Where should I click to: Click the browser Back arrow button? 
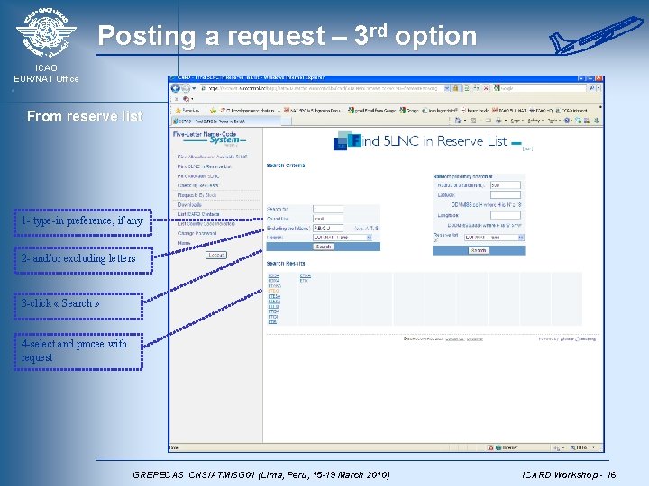(176, 88)
